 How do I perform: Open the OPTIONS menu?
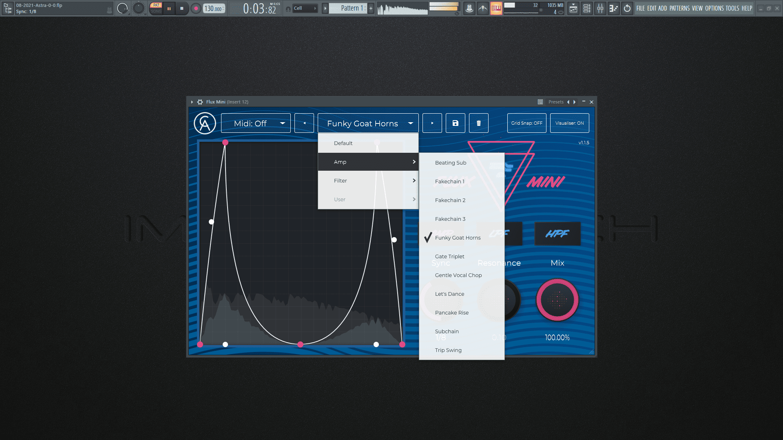coord(714,8)
